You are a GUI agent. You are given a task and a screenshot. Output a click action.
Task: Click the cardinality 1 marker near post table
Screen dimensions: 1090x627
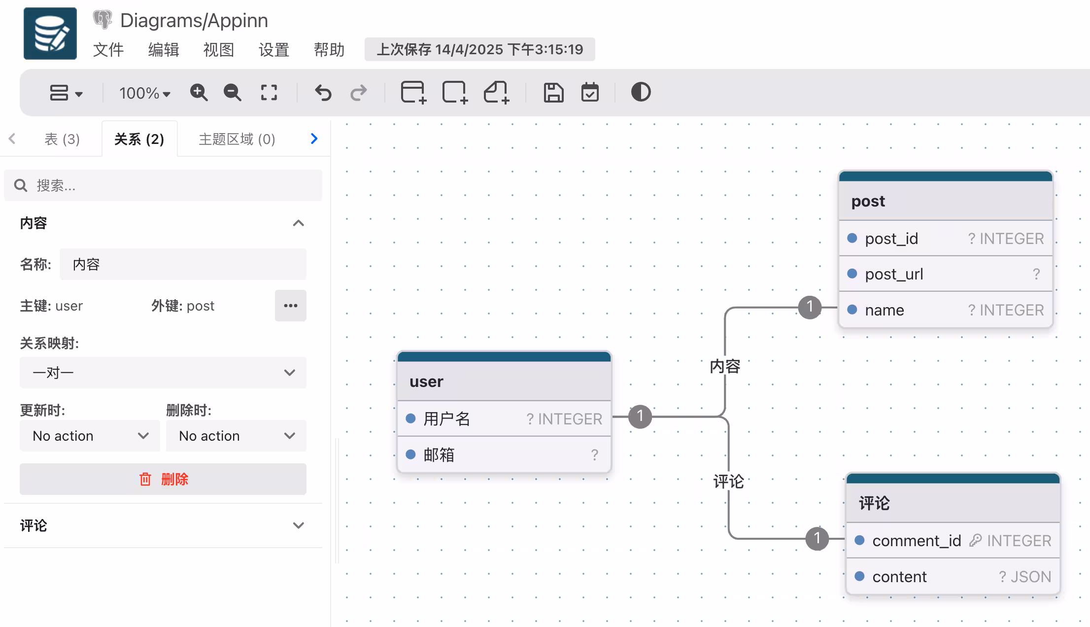click(810, 307)
